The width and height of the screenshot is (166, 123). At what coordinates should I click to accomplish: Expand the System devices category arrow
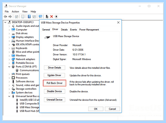tap(9, 93)
